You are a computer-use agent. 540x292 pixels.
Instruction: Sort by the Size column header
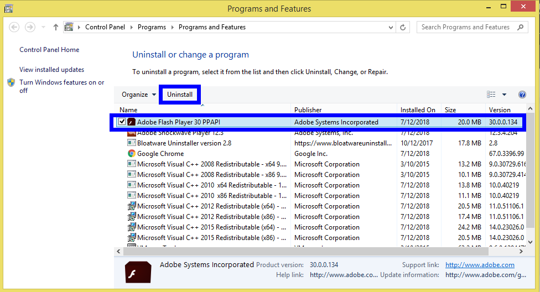[450, 110]
